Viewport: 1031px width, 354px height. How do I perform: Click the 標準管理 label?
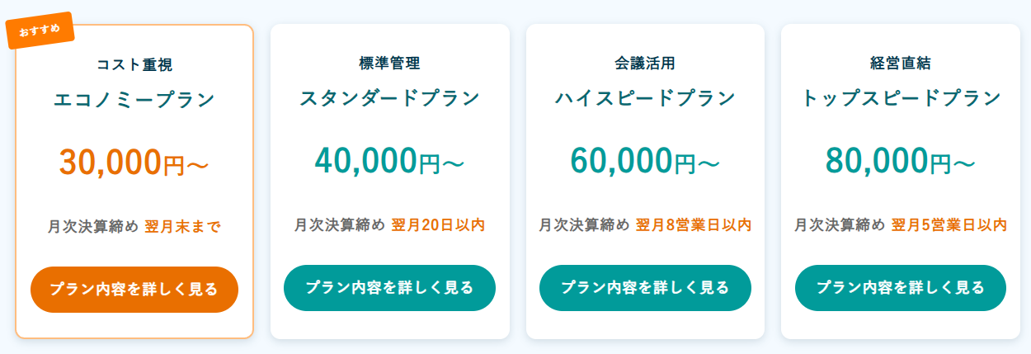pos(389,63)
